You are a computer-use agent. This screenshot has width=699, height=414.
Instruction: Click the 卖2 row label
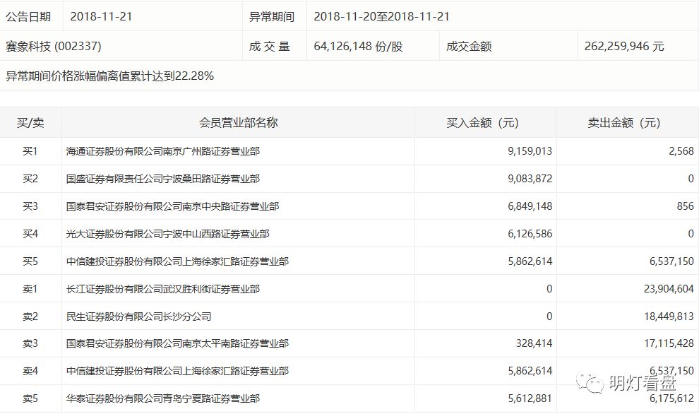(30, 317)
